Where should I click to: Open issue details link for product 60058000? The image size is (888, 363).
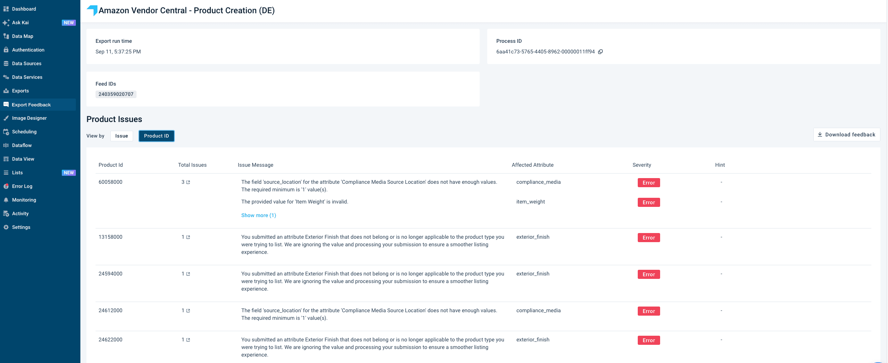[188, 182]
